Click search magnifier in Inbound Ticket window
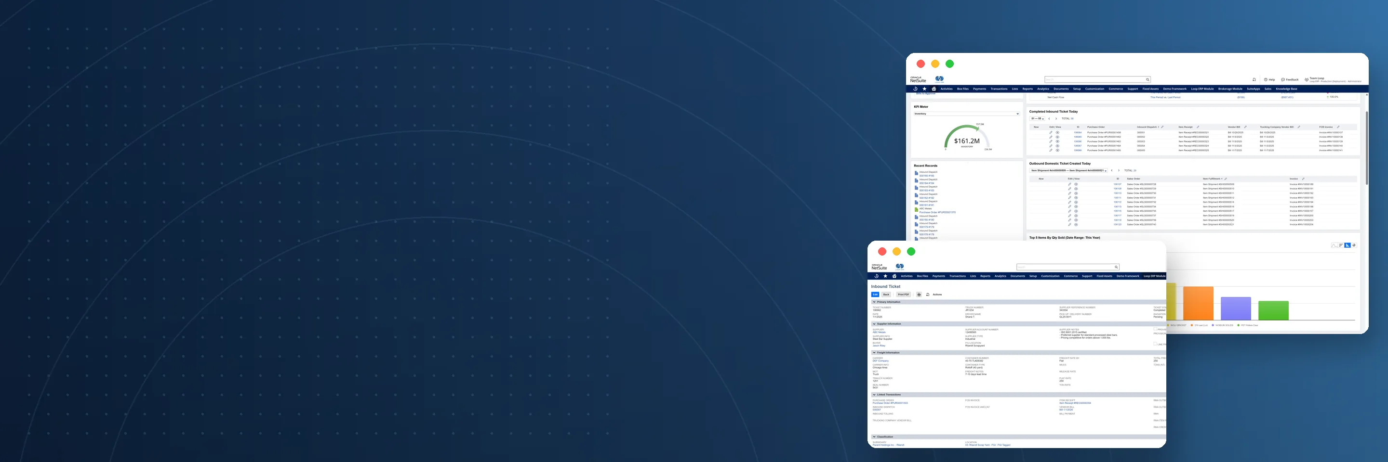 point(1117,267)
